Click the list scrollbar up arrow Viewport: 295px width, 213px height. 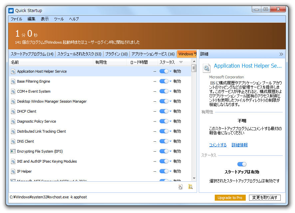[194, 61]
